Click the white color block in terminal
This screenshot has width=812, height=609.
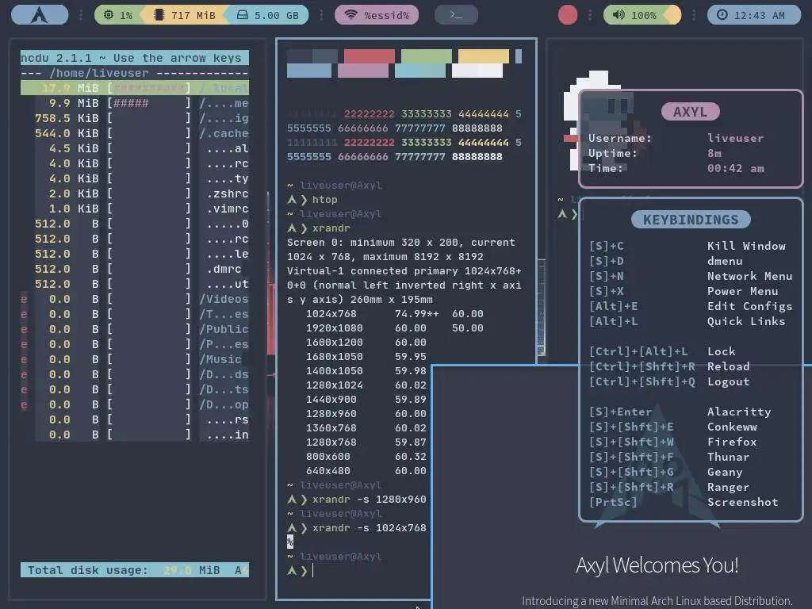pos(477,71)
